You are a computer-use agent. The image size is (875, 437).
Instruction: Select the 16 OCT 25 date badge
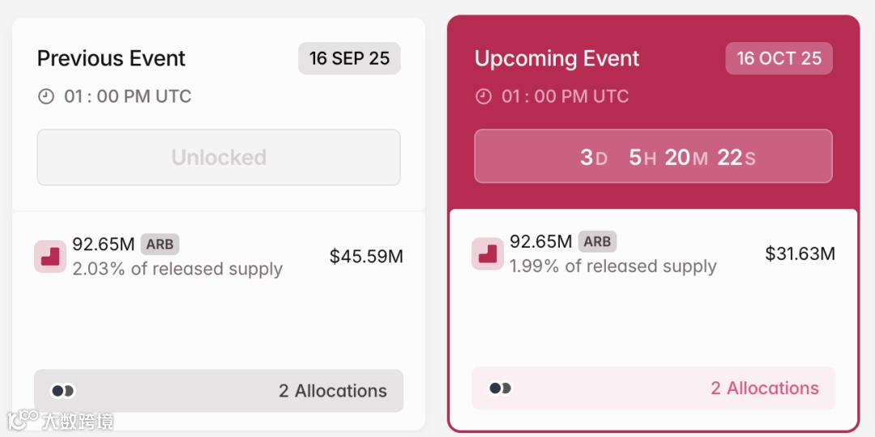[x=779, y=58]
